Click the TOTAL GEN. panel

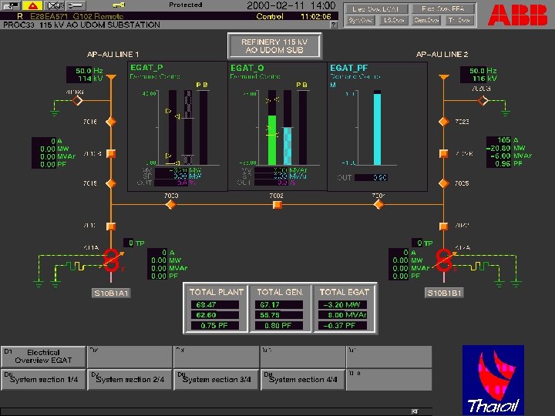pos(280,308)
